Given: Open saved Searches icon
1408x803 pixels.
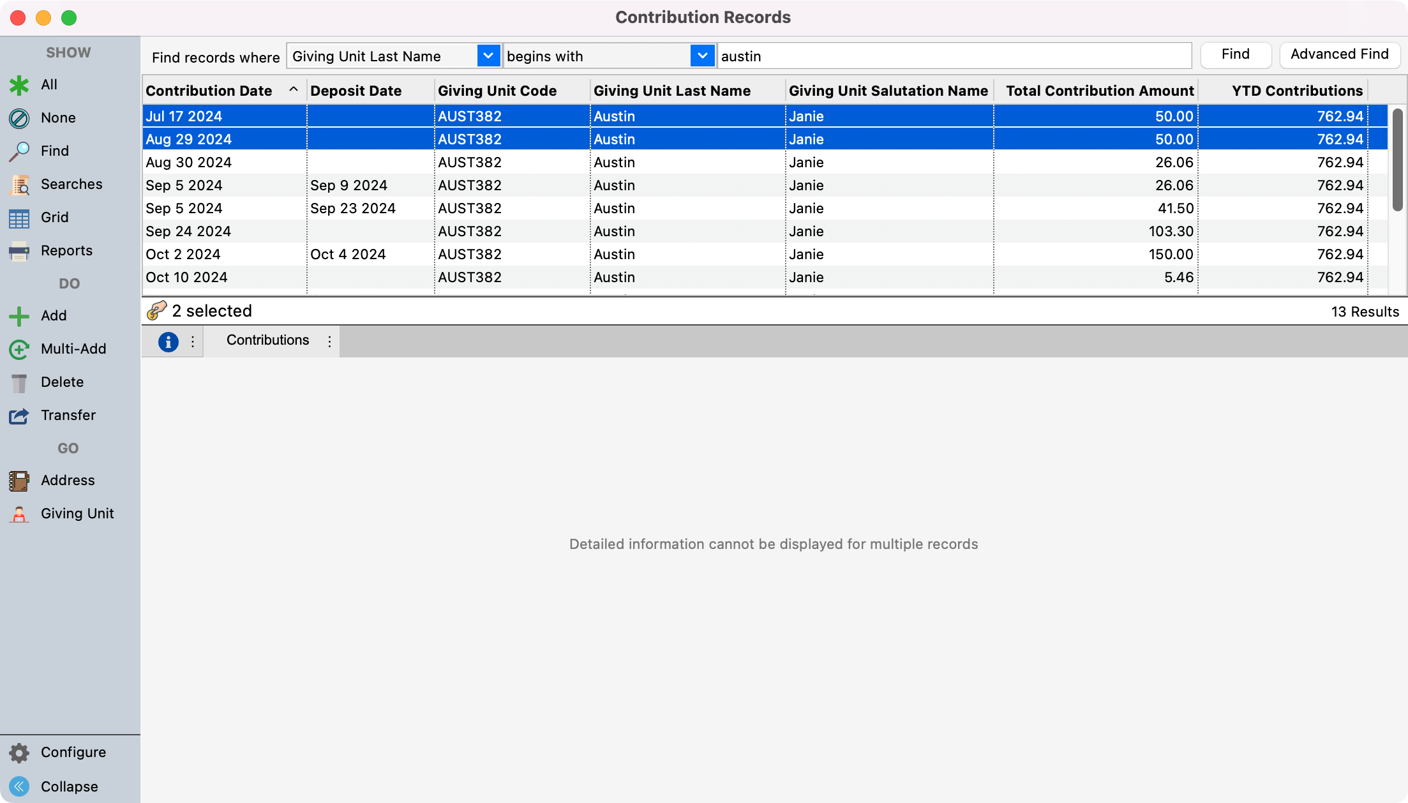Looking at the screenshot, I should [19, 184].
